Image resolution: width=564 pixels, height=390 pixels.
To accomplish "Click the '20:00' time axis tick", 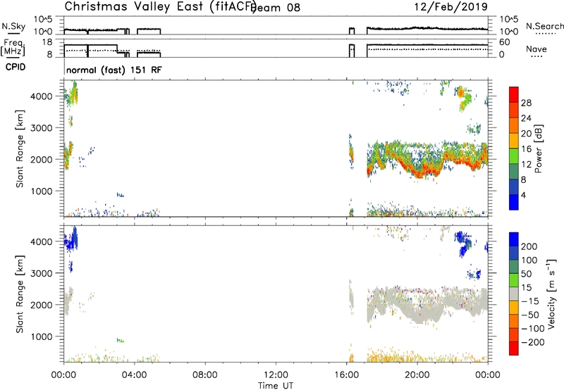I will click(417, 375).
